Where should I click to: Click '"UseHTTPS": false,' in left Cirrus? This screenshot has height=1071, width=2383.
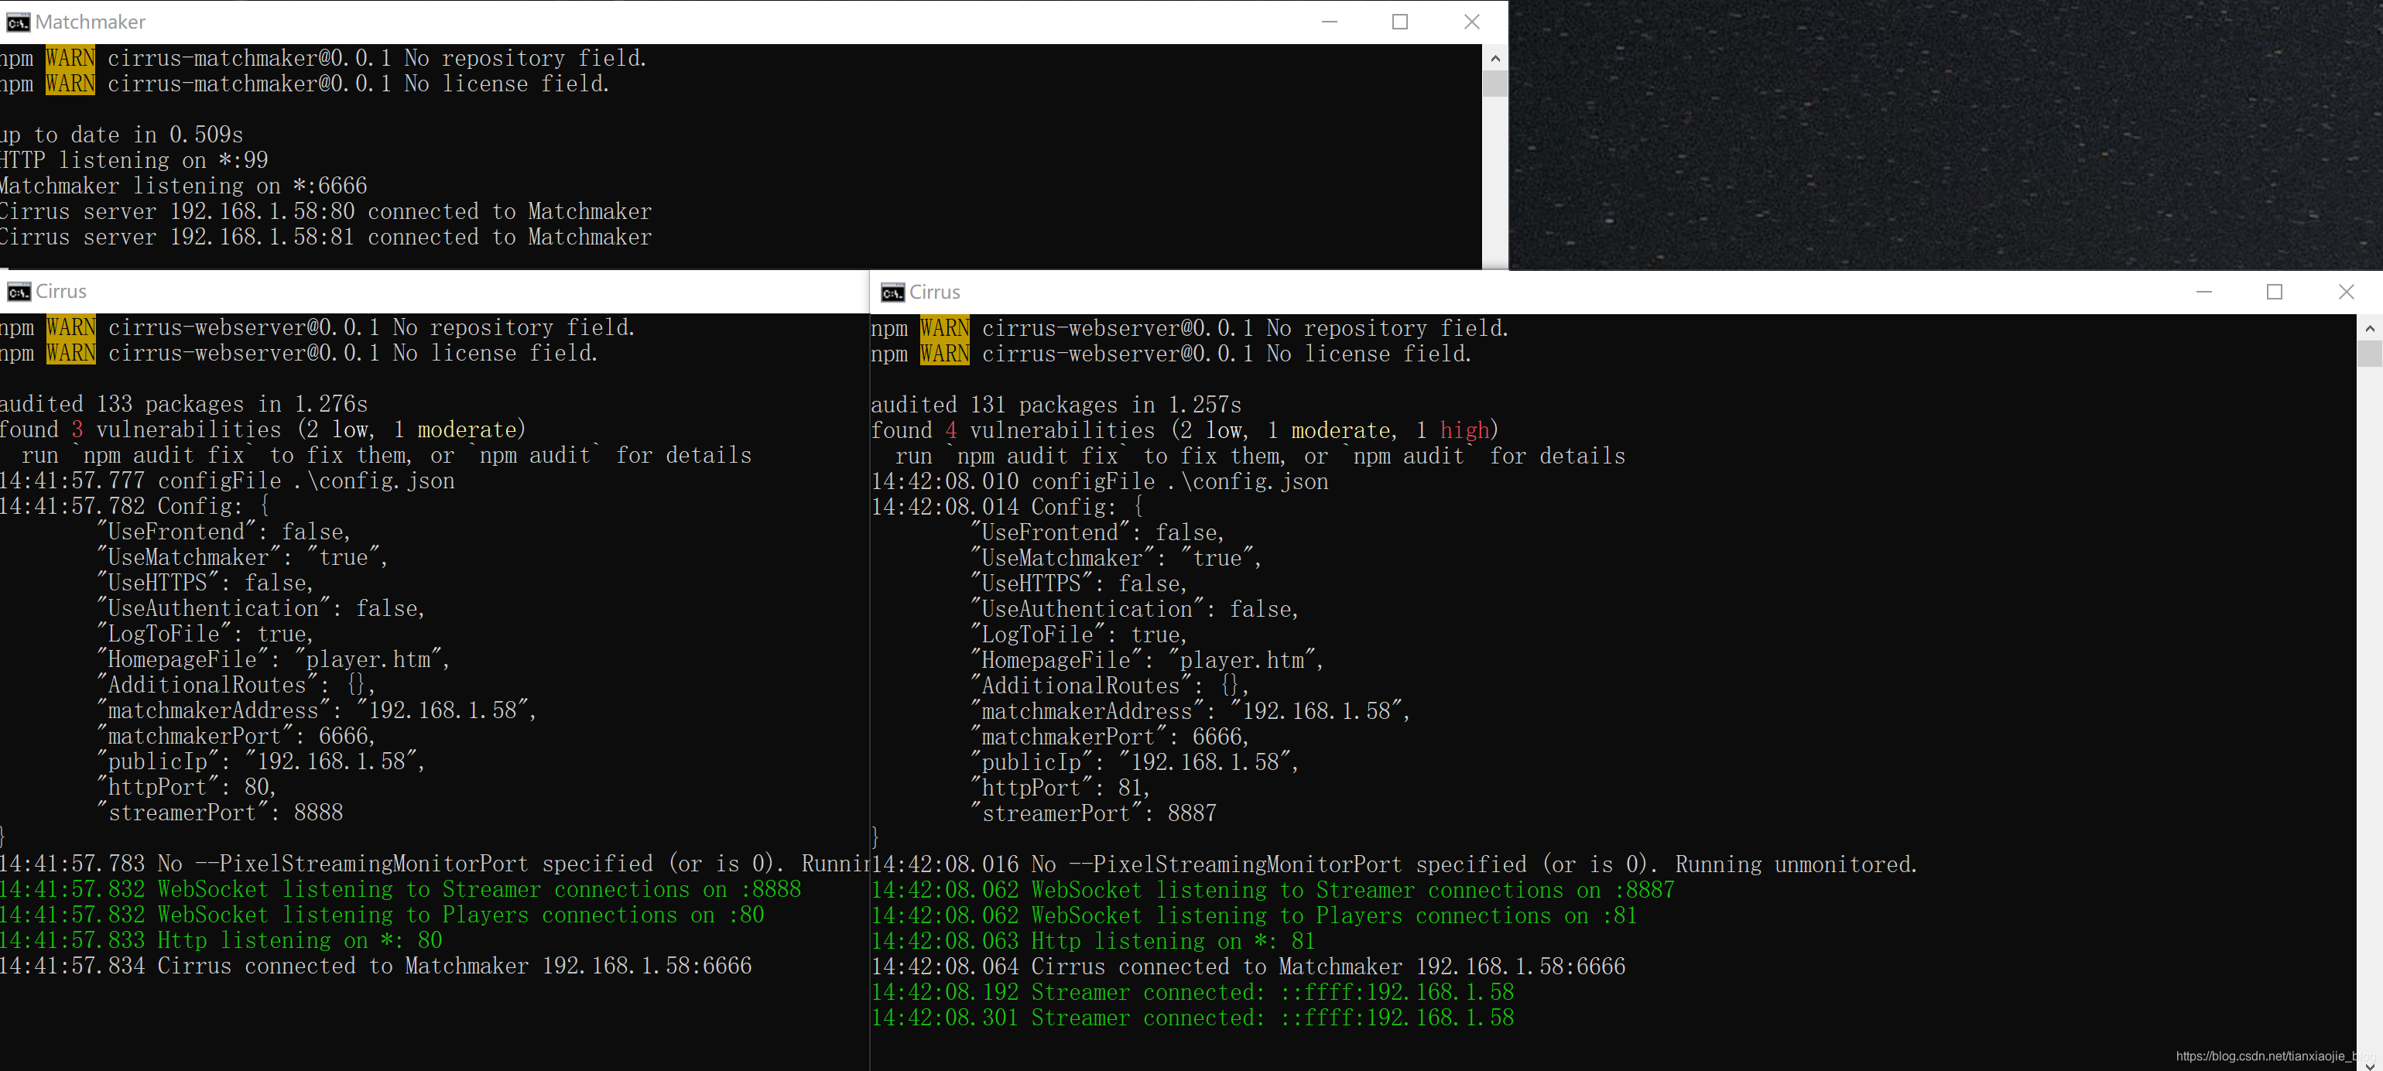205,584
